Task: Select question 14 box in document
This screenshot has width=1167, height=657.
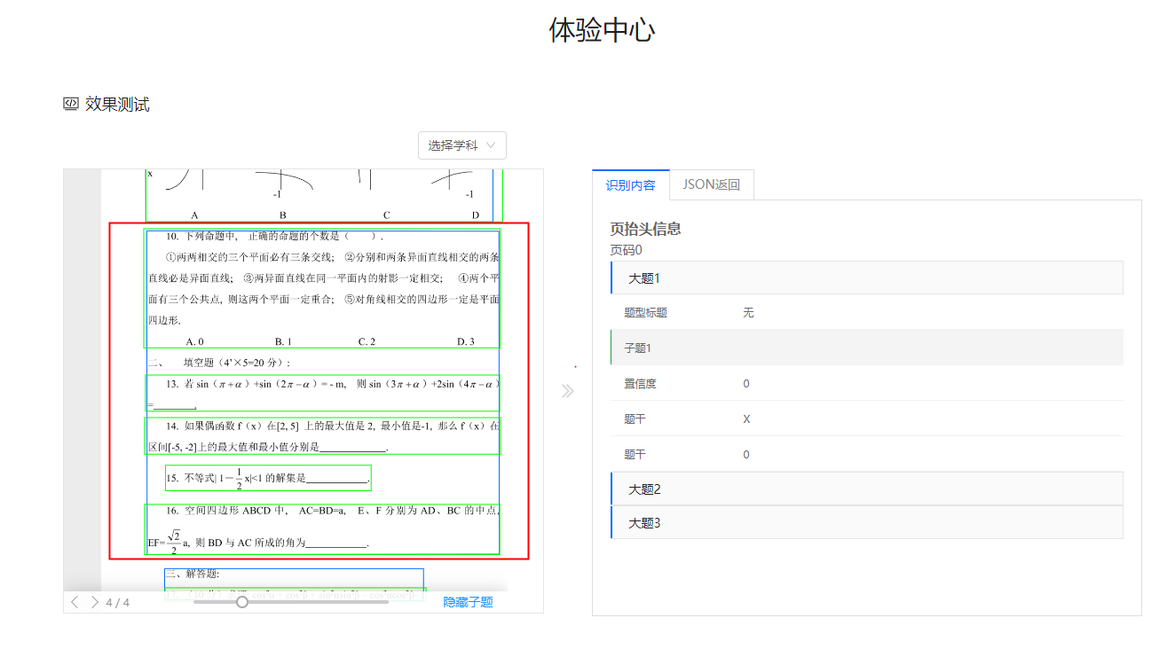Action: 323,435
